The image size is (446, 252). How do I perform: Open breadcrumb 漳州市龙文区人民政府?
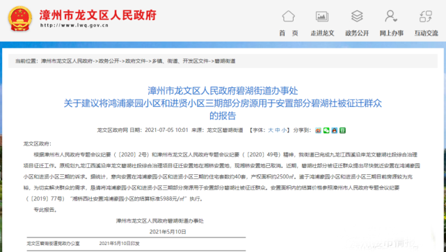coord(67,61)
